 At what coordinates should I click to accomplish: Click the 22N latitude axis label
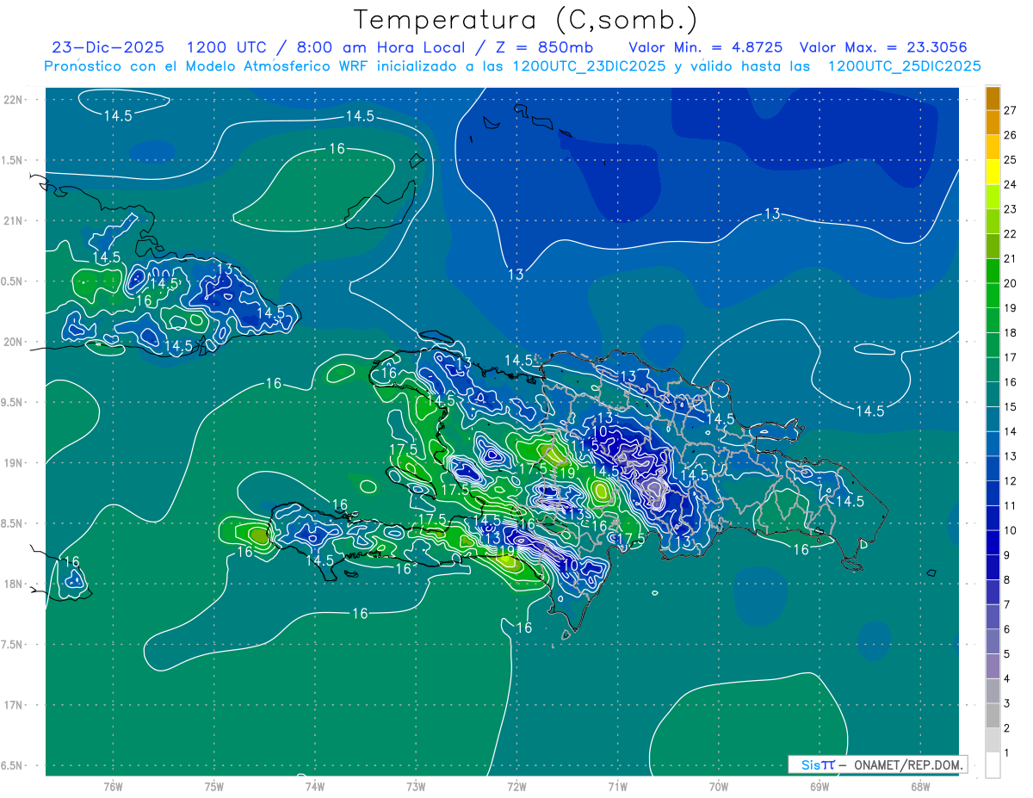pyautogui.click(x=14, y=100)
